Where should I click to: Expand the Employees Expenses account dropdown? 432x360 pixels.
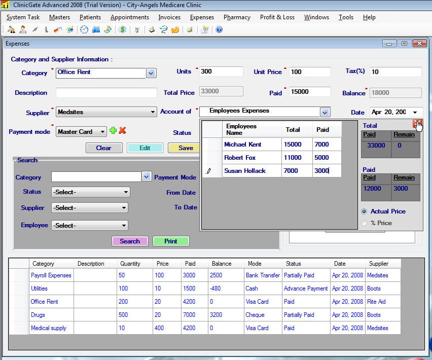click(x=325, y=112)
